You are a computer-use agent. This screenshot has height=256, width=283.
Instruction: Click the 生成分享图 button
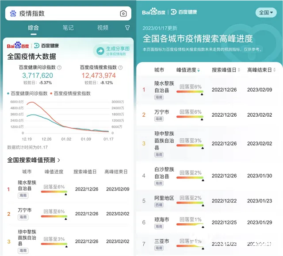113,51
